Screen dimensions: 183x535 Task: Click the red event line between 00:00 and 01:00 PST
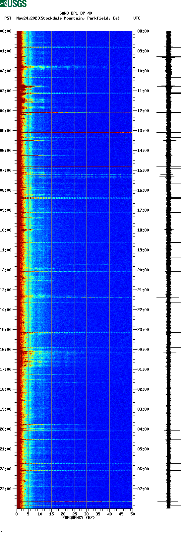click(75, 46)
